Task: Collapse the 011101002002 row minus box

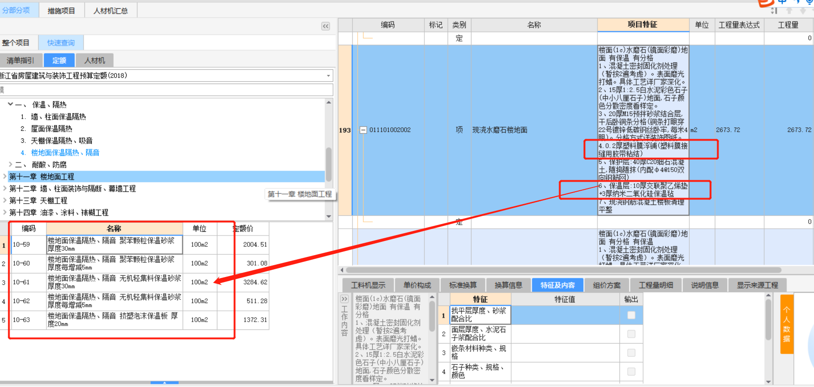Action: (x=363, y=130)
